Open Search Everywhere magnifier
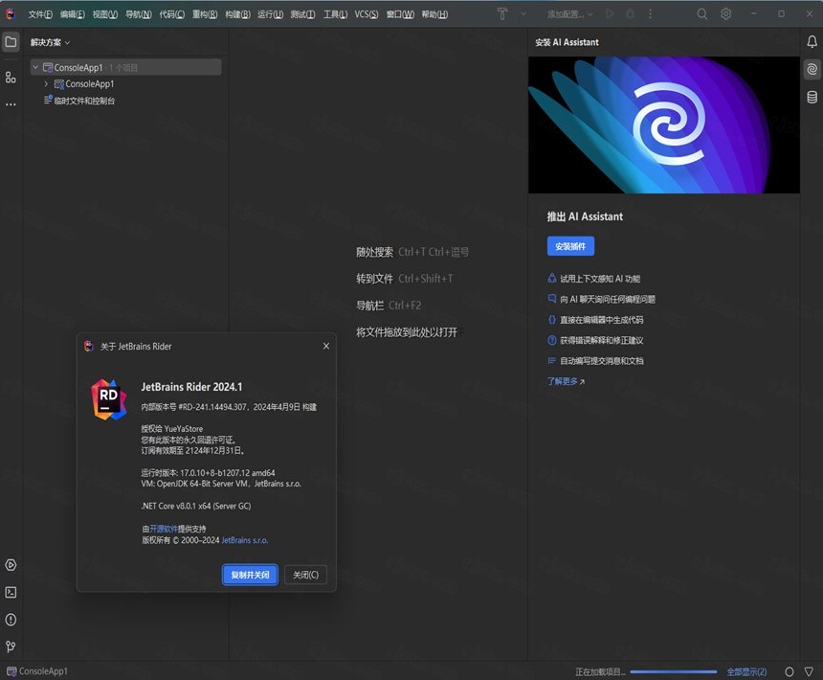Screen dimensions: 823x680 pyautogui.click(x=701, y=14)
